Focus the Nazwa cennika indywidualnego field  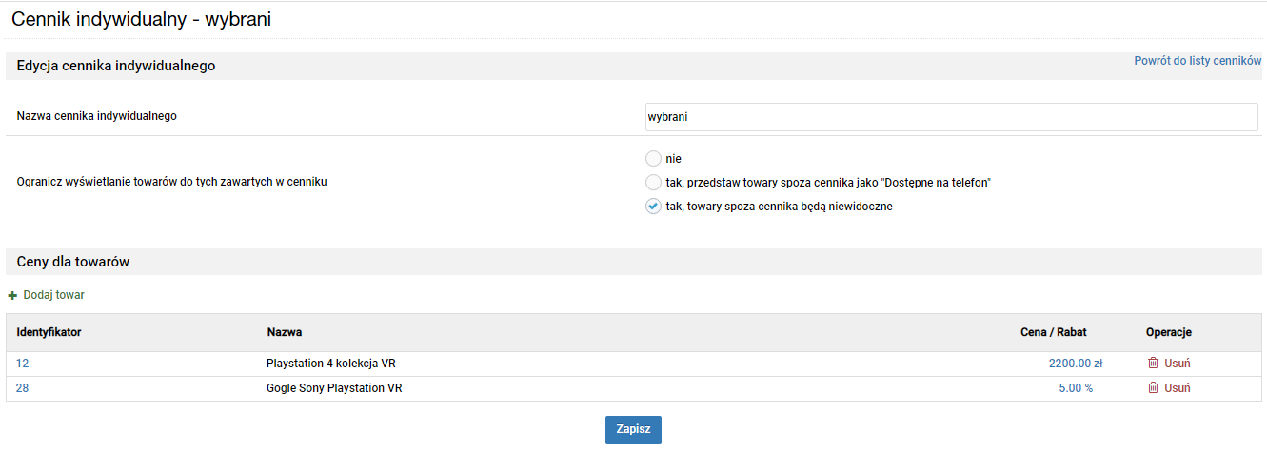(x=951, y=117)
